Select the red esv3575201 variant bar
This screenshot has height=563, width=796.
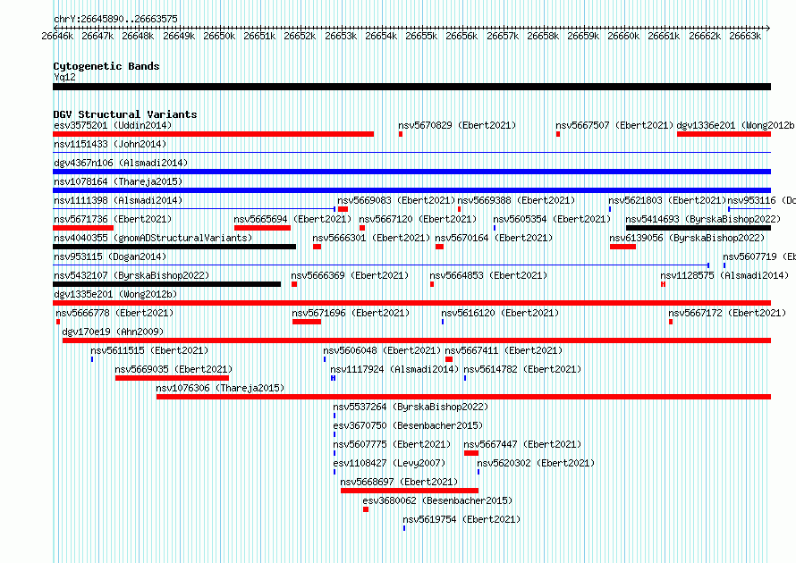point(213,134)
